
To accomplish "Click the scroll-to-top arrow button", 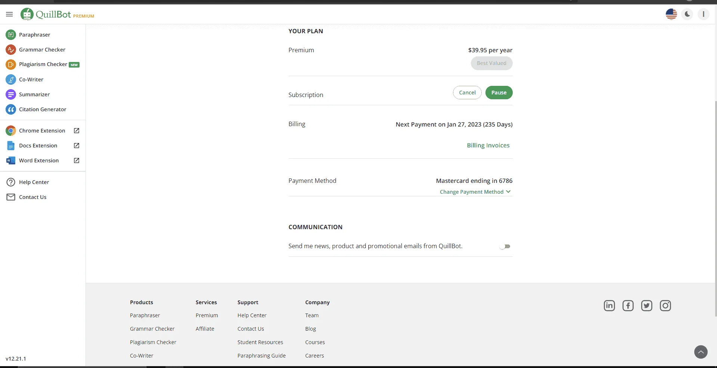I will click(701, 352).
